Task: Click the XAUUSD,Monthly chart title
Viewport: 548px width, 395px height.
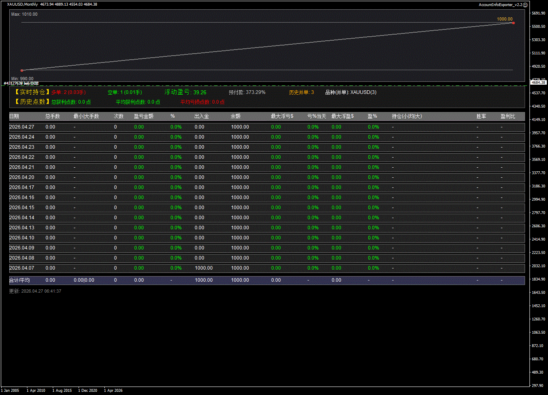Action: pyautogui.click(x=23, y=4)
